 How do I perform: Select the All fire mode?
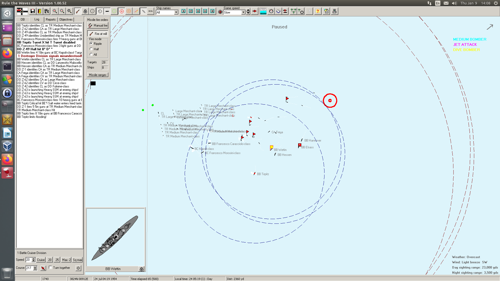coord(91,54)
